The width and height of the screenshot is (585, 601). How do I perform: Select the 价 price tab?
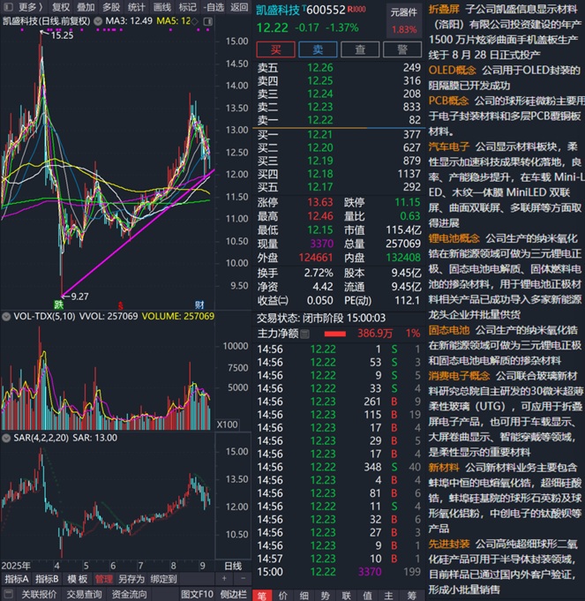coord(283,595)
